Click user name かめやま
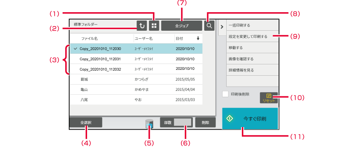 142,90
